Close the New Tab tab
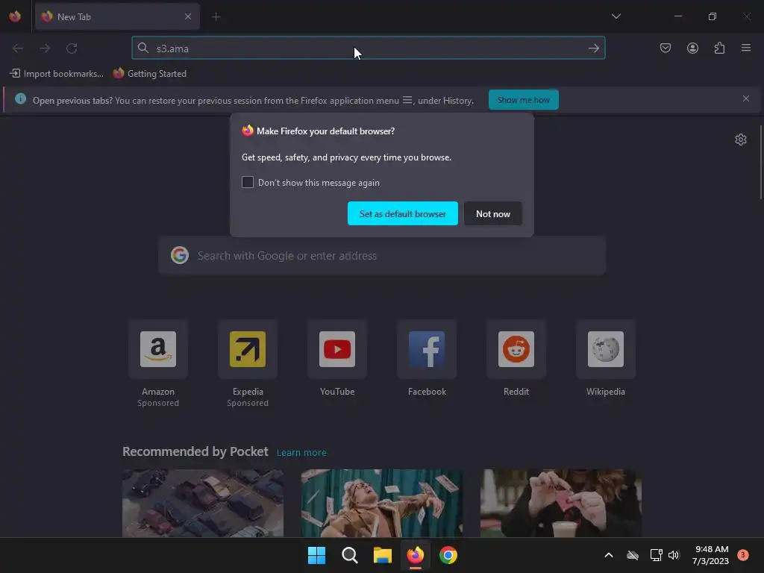The width and height of the screenshot is (764, 573). [188, 16]
